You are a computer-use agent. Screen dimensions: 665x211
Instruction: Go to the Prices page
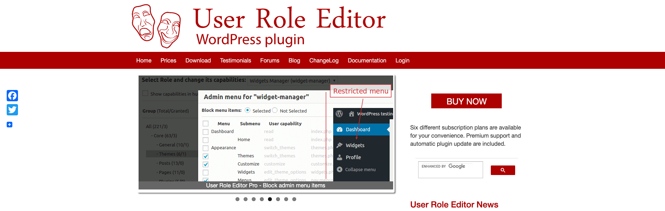coord(168,60)
